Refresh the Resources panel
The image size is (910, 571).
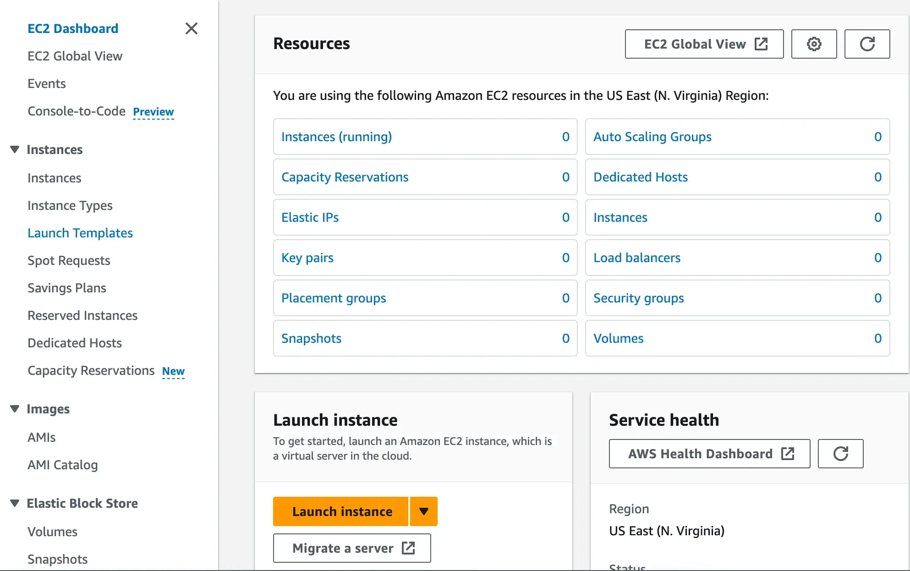[x=867, y=44]
